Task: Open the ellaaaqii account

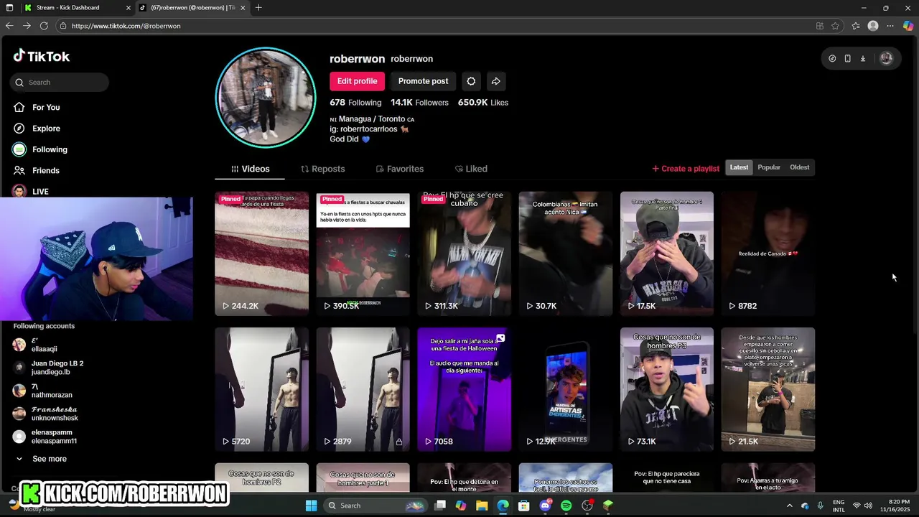Action: click(44, 345)
